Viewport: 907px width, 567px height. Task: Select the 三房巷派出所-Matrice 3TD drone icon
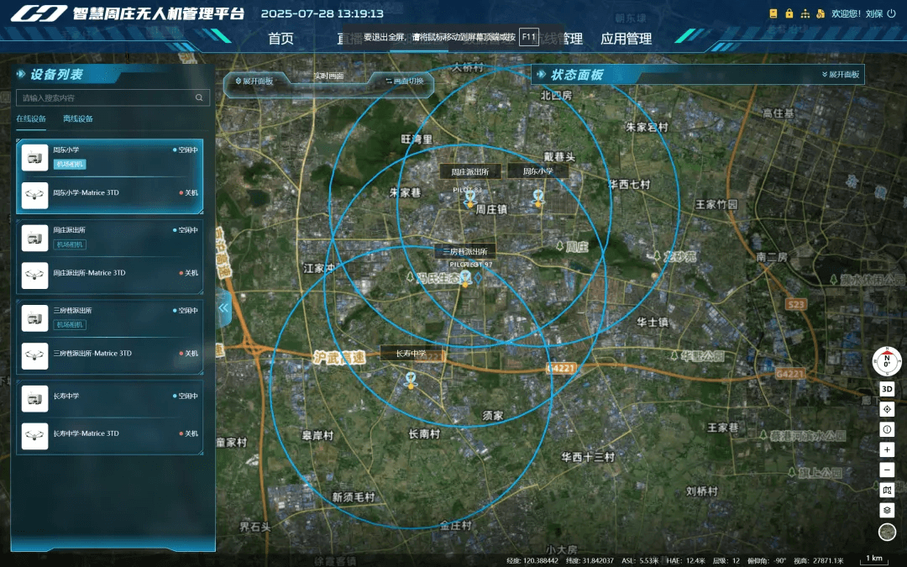click(34, 356)
